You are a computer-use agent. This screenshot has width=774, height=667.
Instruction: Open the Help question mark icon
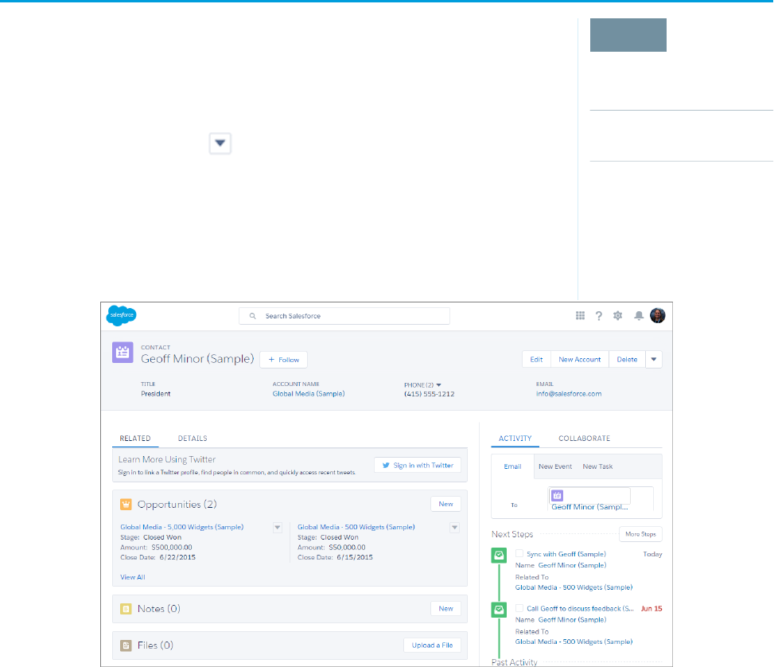point(599,316)
